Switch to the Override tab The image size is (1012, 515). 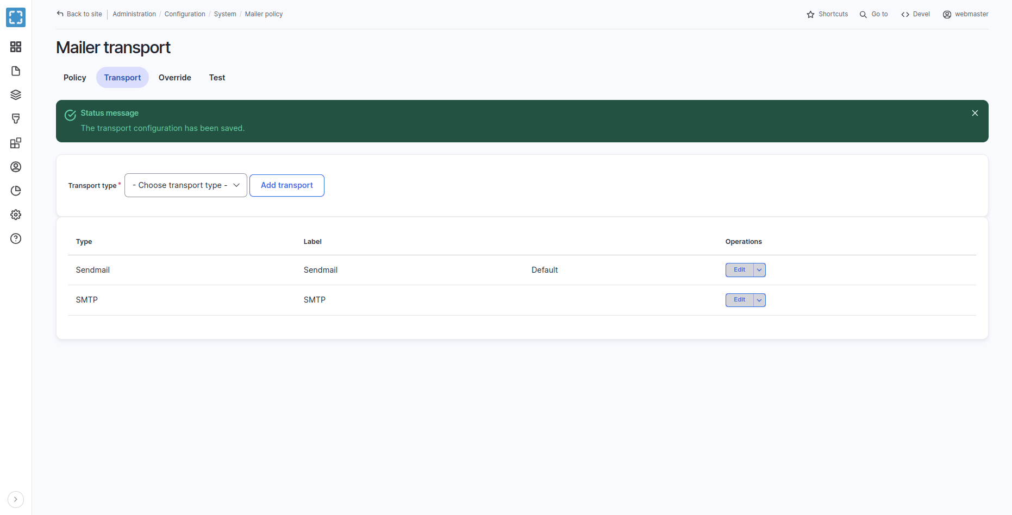click(x=175, y=78)
